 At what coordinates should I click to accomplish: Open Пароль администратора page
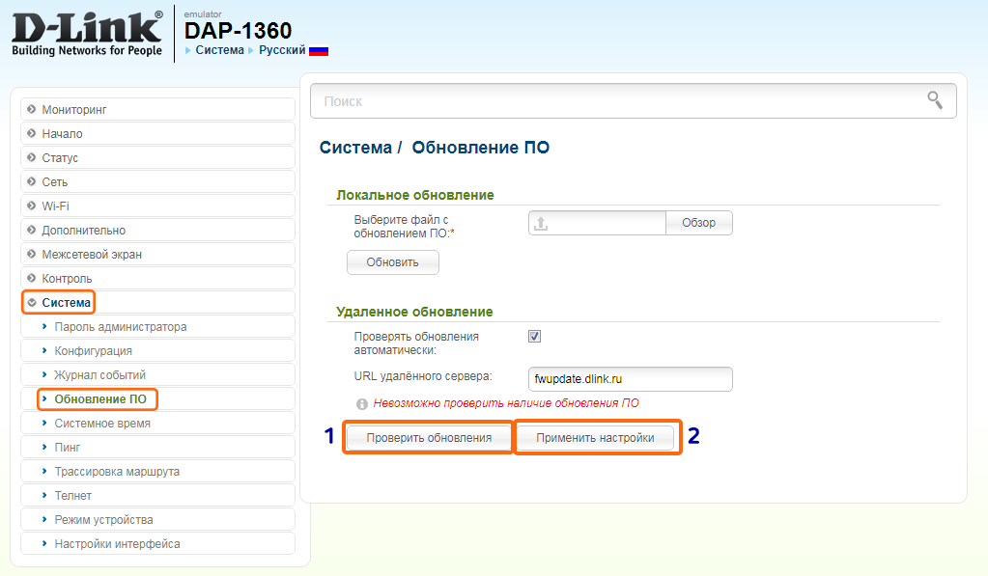pos(120,327)
